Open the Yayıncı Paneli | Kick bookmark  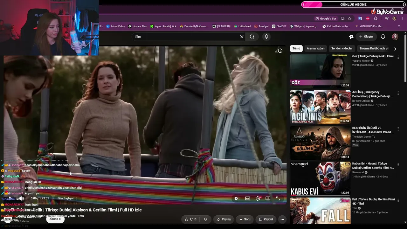pos(163,26)
